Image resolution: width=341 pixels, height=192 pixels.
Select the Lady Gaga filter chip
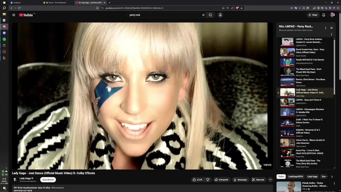click(312, 177)
